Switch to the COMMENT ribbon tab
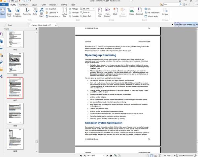The height and width of the screenshot is (157, 198). coord(24,5)
